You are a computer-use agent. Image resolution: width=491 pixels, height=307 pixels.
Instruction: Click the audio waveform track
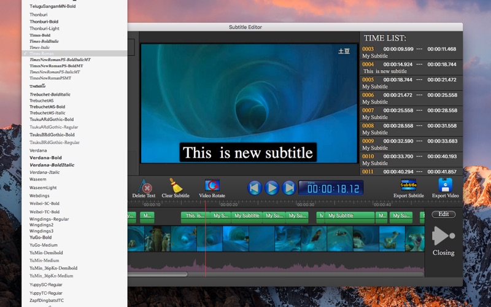276,265
